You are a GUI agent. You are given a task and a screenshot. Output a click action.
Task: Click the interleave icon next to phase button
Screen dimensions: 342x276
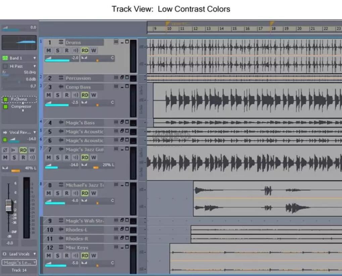(13, 150)
